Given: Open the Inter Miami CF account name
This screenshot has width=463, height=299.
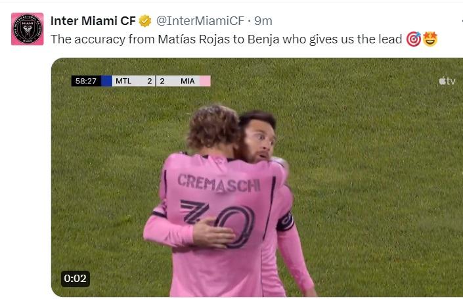Looking at the screenshot, I should tap(93, 21).
